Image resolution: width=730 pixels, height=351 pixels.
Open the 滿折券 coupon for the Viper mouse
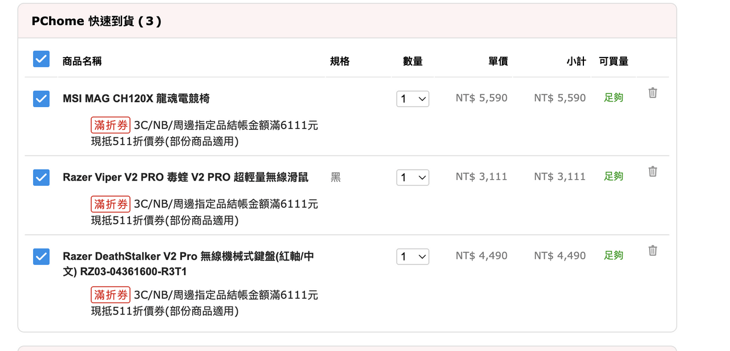[111, 204]
